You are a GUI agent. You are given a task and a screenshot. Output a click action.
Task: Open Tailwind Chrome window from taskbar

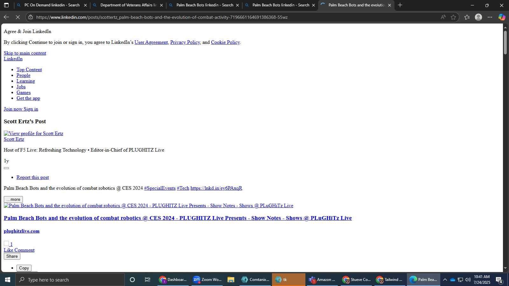389,280
